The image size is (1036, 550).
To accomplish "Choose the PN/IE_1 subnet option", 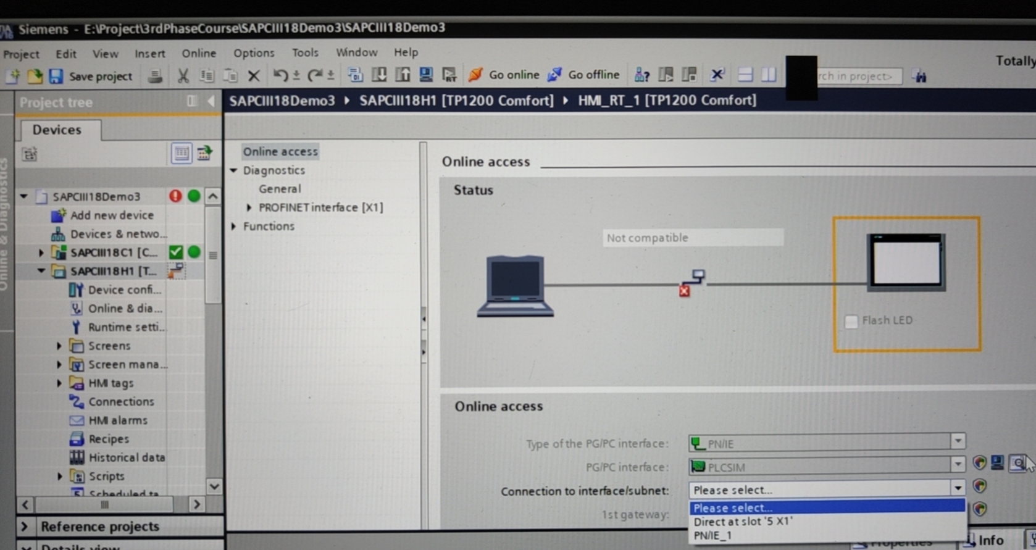I will pyautogui.click(x=827, y=536).
